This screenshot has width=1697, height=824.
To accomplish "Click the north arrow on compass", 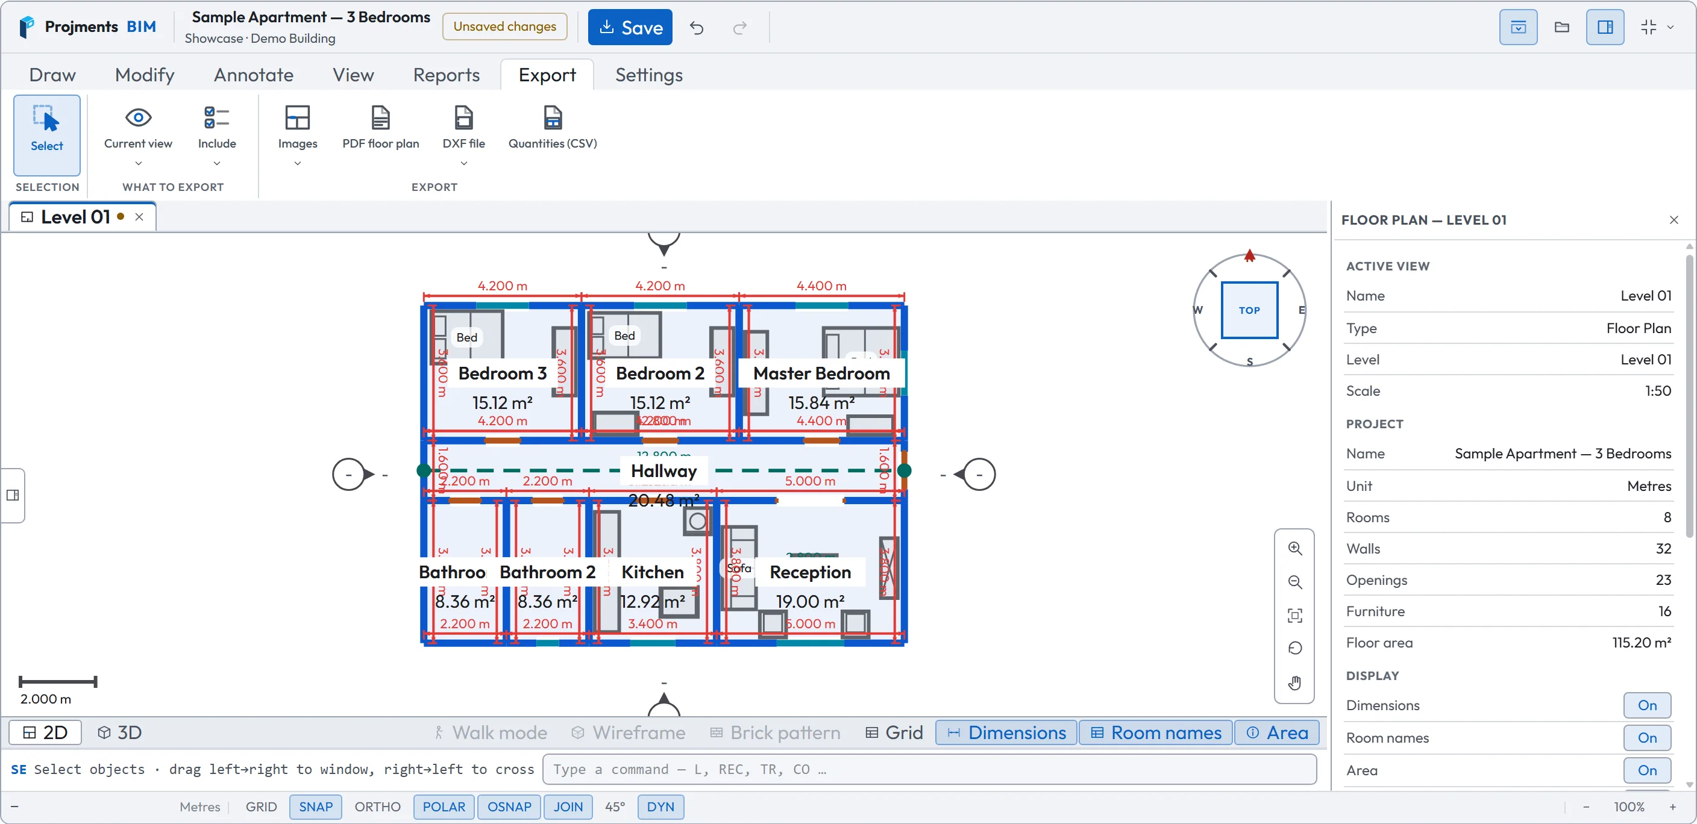I will coord(1249,256).
